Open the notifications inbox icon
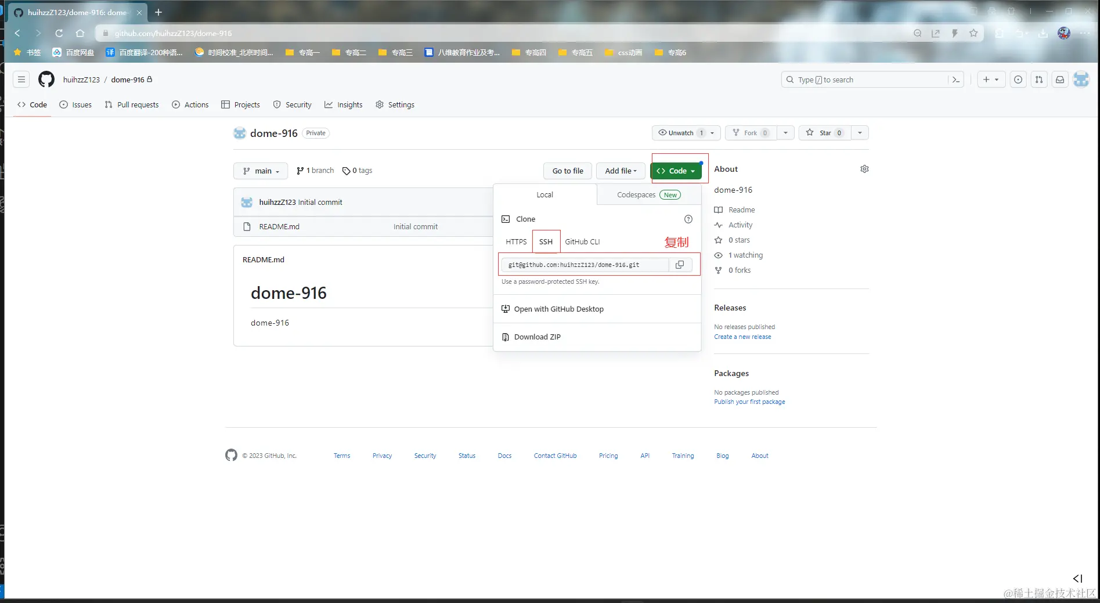Screen dimensions: 1100x603 click(x=1060, y=80)
